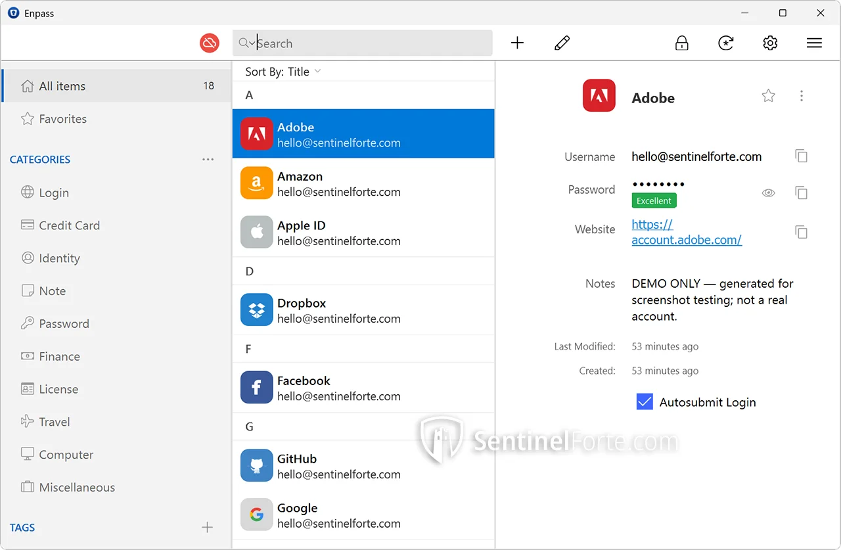Image resolution: width=841 pixels, height=550 pixels.
Task: Open the account.adobe.com website link
Action: (687, 232)
